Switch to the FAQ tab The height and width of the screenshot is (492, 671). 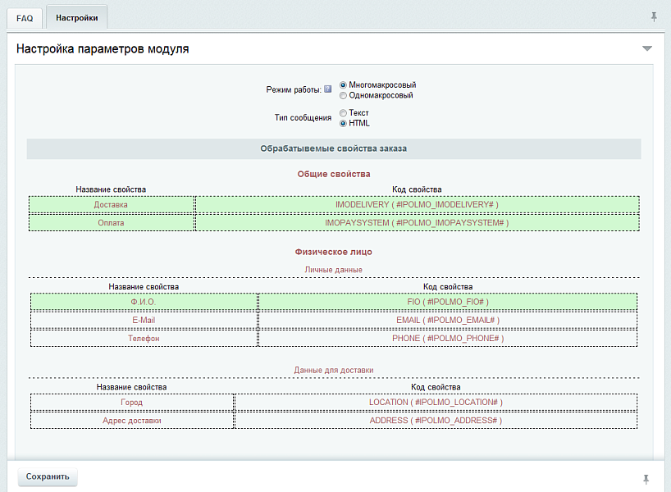pyautogui.click(x=25, y=17)
